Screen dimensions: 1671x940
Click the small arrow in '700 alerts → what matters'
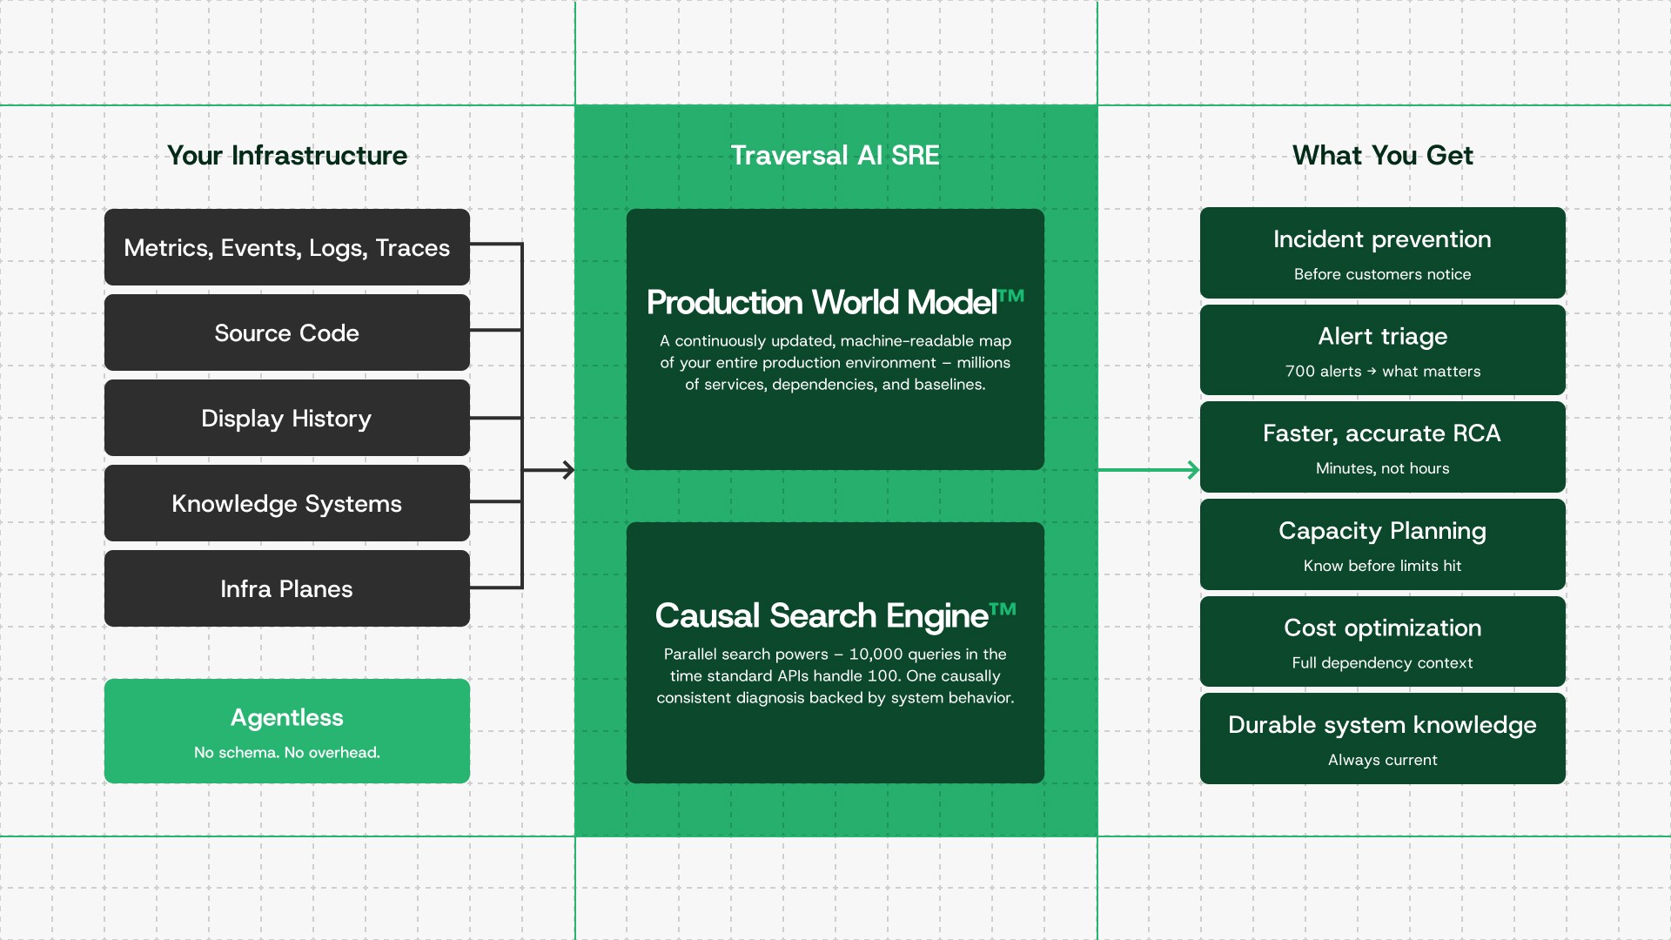pyautogui.click(x=1372, y=371)
